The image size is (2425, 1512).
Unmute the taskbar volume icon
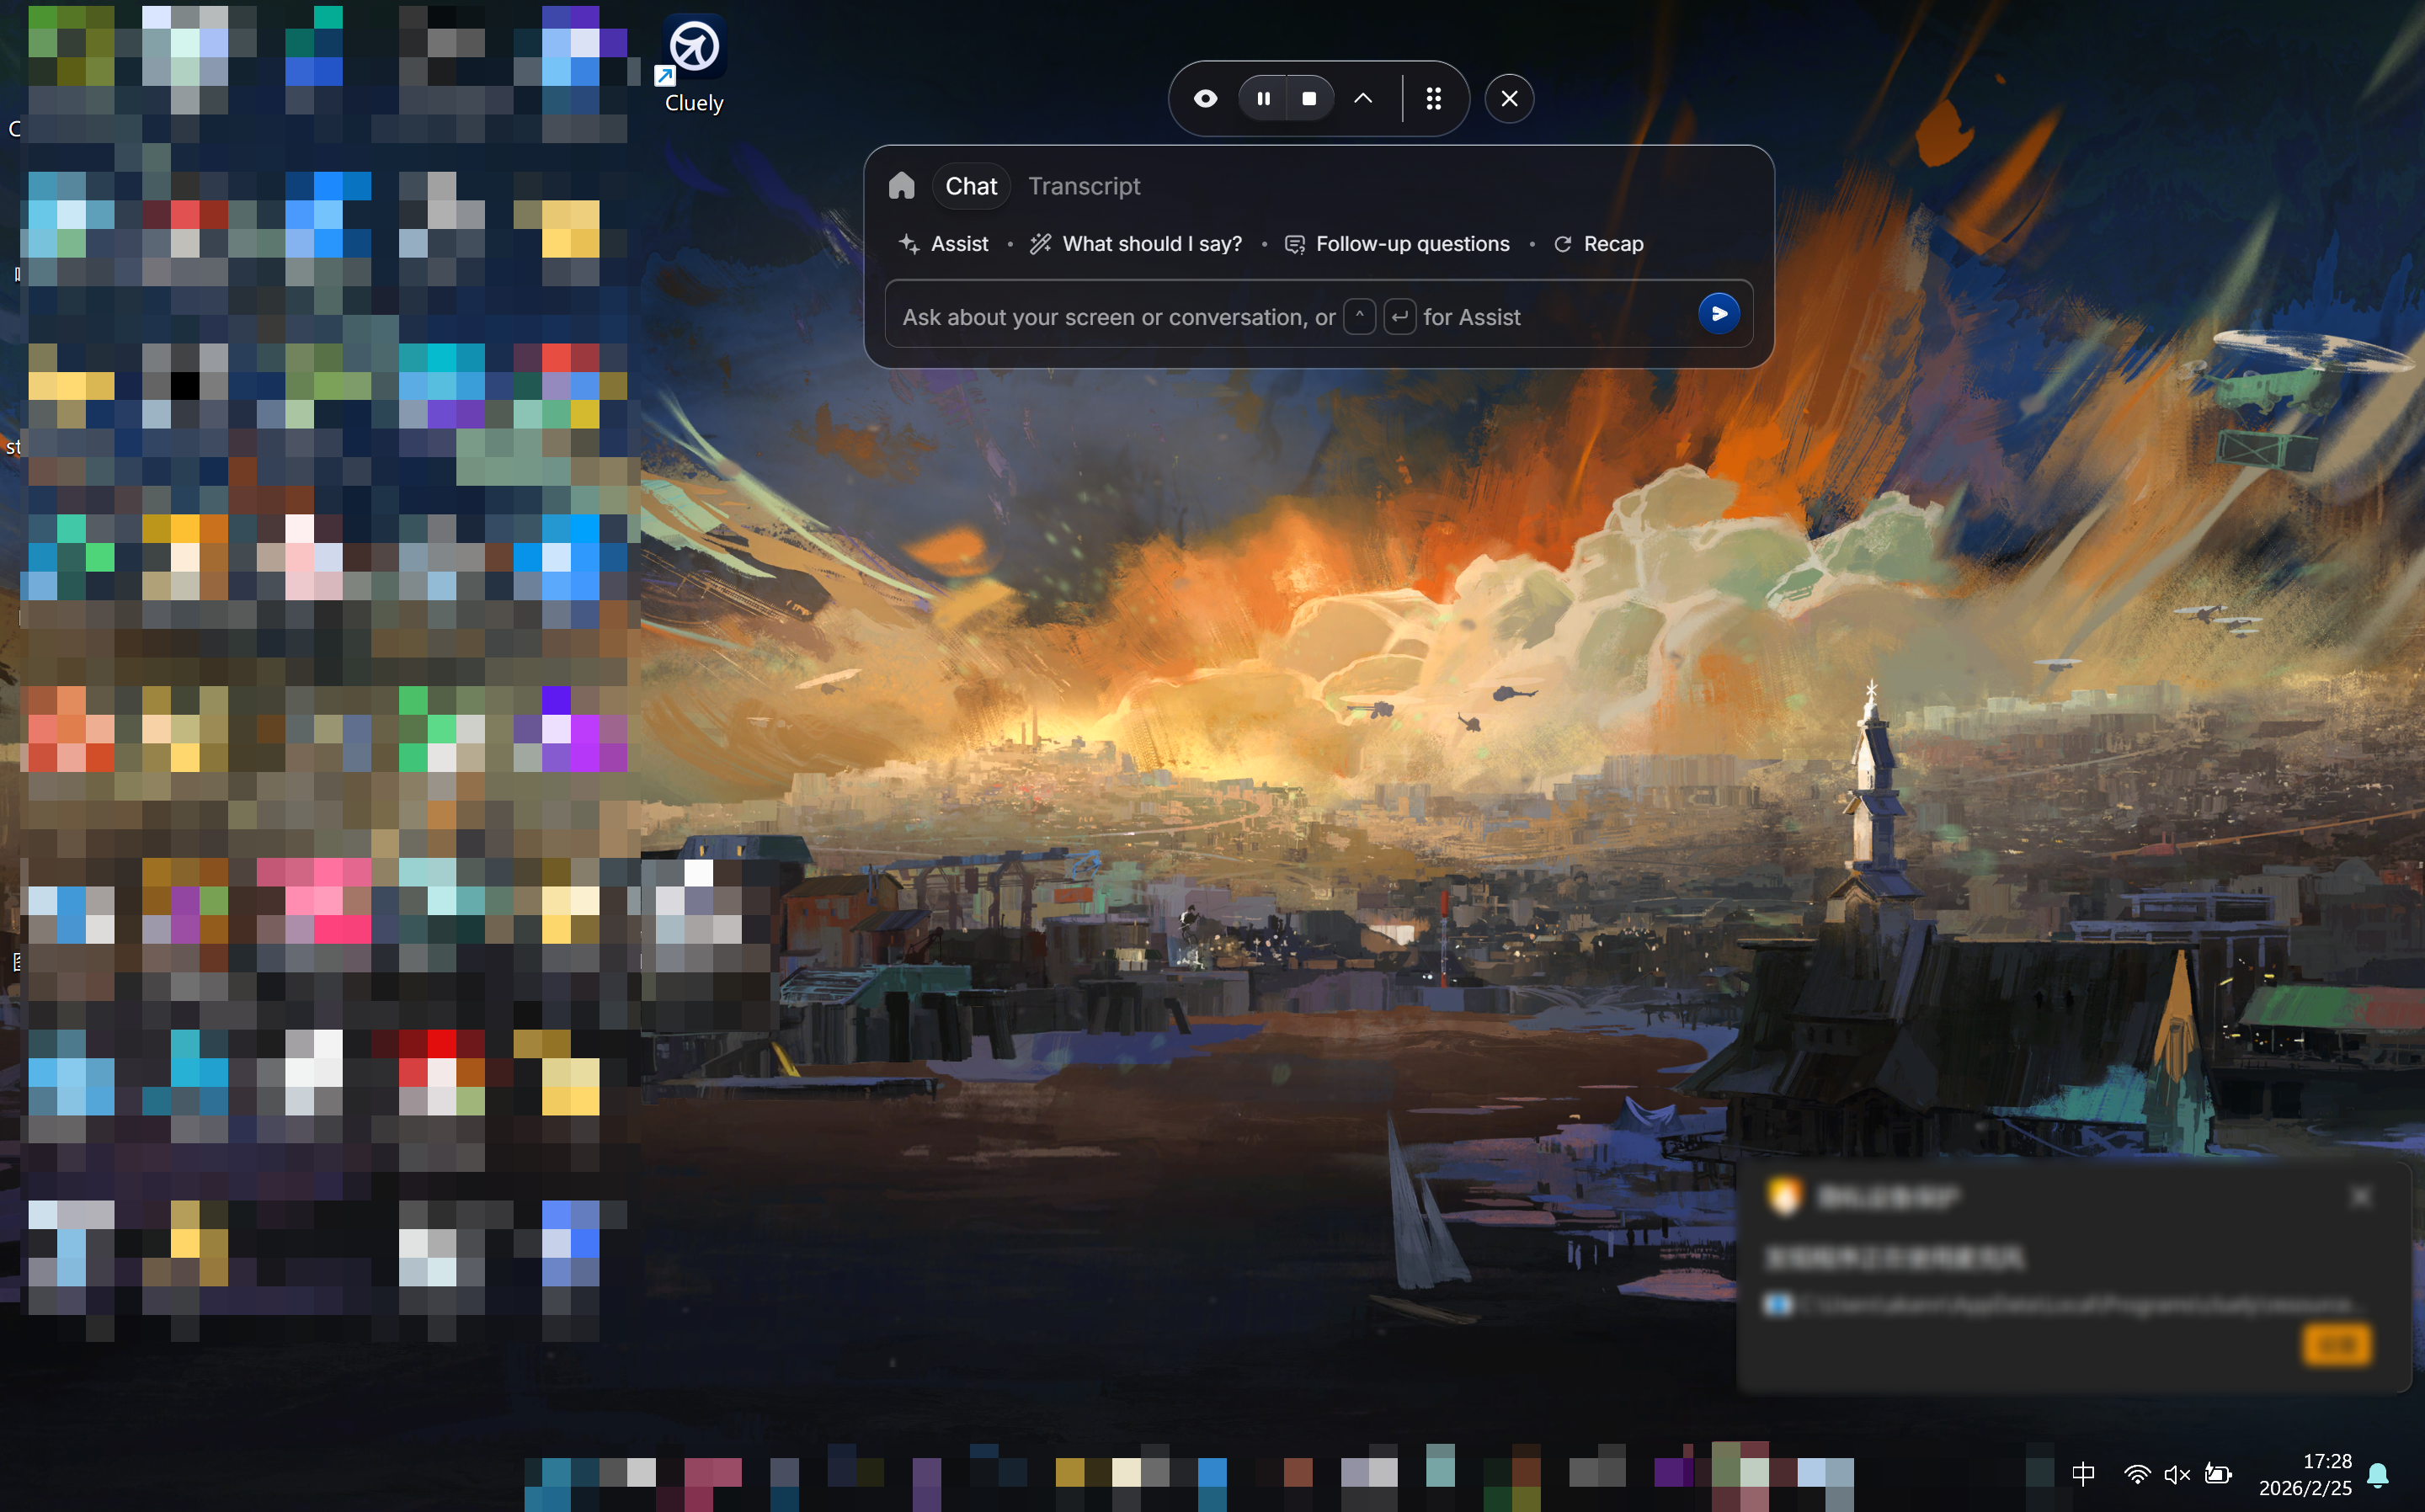point(2177,1473)
